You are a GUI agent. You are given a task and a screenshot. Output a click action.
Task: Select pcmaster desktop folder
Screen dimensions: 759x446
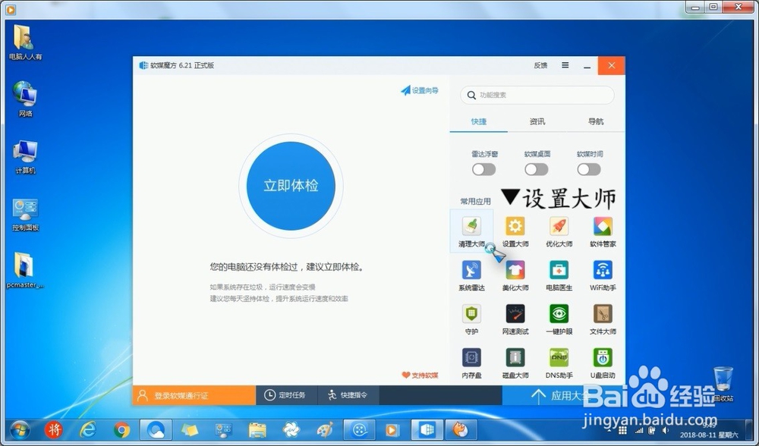25,270
